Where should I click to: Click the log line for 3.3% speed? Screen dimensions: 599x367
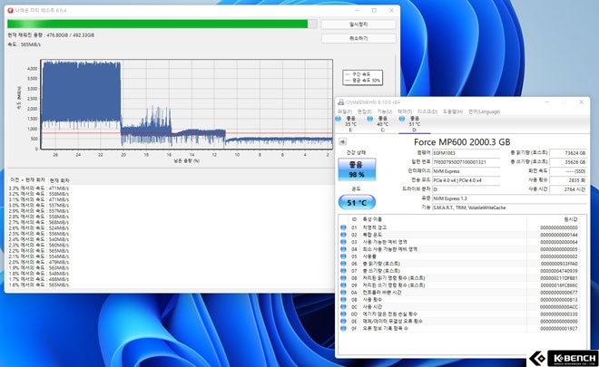tap(39, 188)
